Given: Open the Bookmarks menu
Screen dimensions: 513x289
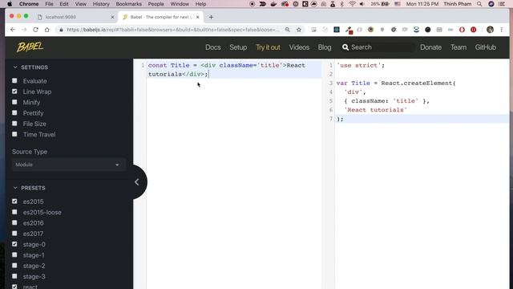Looking at the screenshot, I should (x=128, y=4).
